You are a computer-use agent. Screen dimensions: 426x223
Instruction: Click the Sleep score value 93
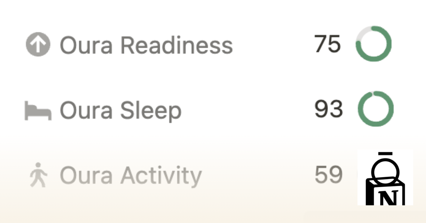(328, 109)
